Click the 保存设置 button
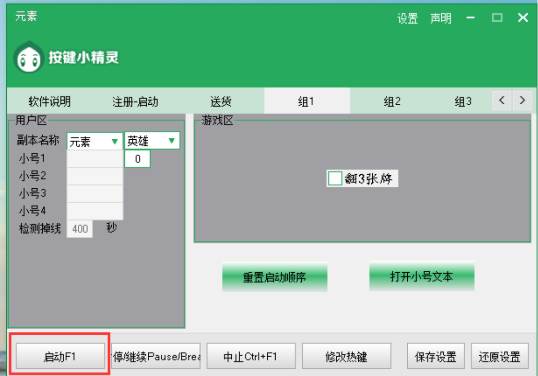Screen dimensions: 538x376 coord(435,357)
